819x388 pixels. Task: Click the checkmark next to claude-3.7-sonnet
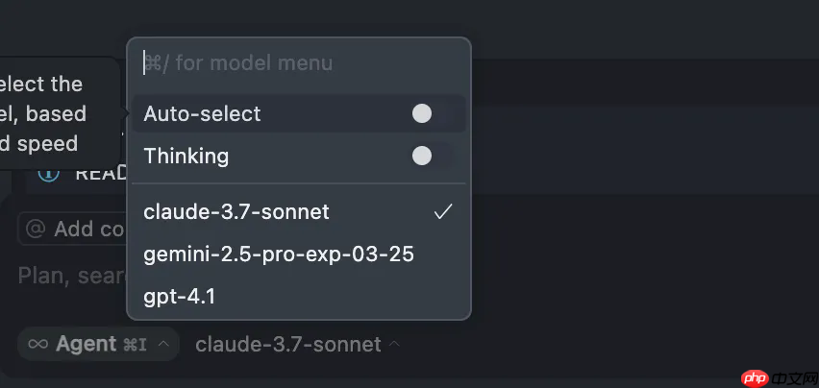tap(443, 211)
